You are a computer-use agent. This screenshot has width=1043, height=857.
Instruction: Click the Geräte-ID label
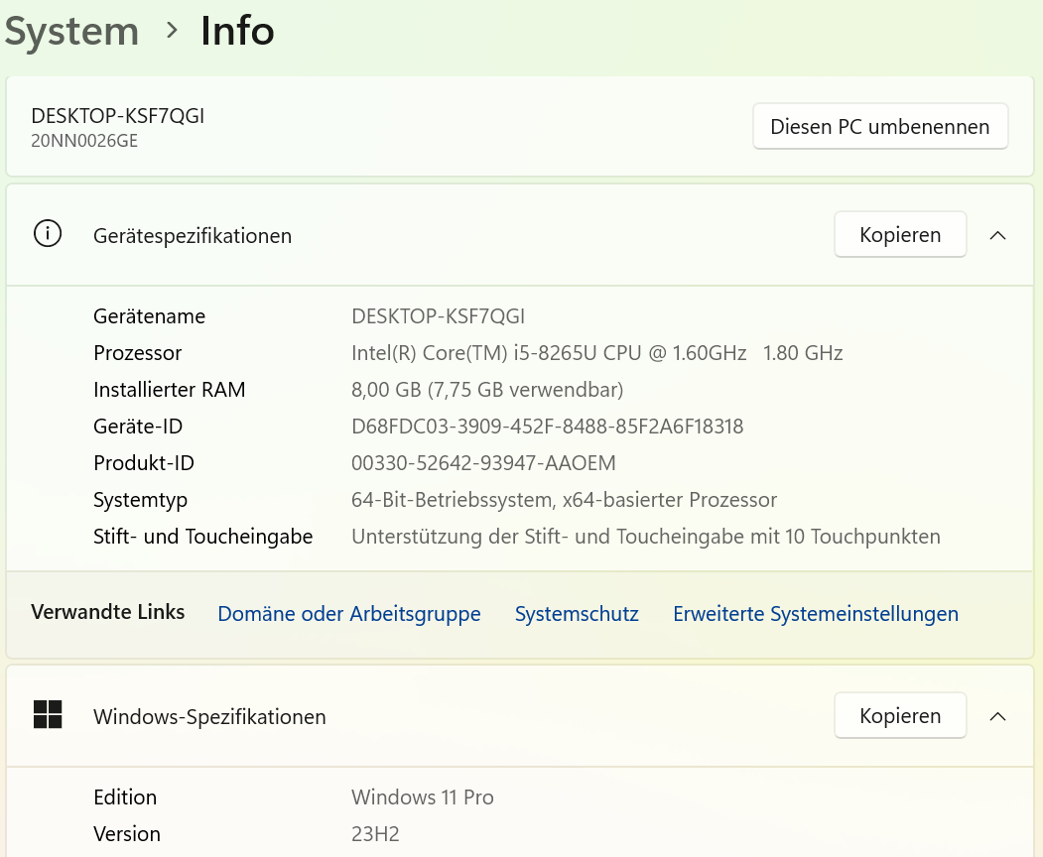tap(138, 427)
